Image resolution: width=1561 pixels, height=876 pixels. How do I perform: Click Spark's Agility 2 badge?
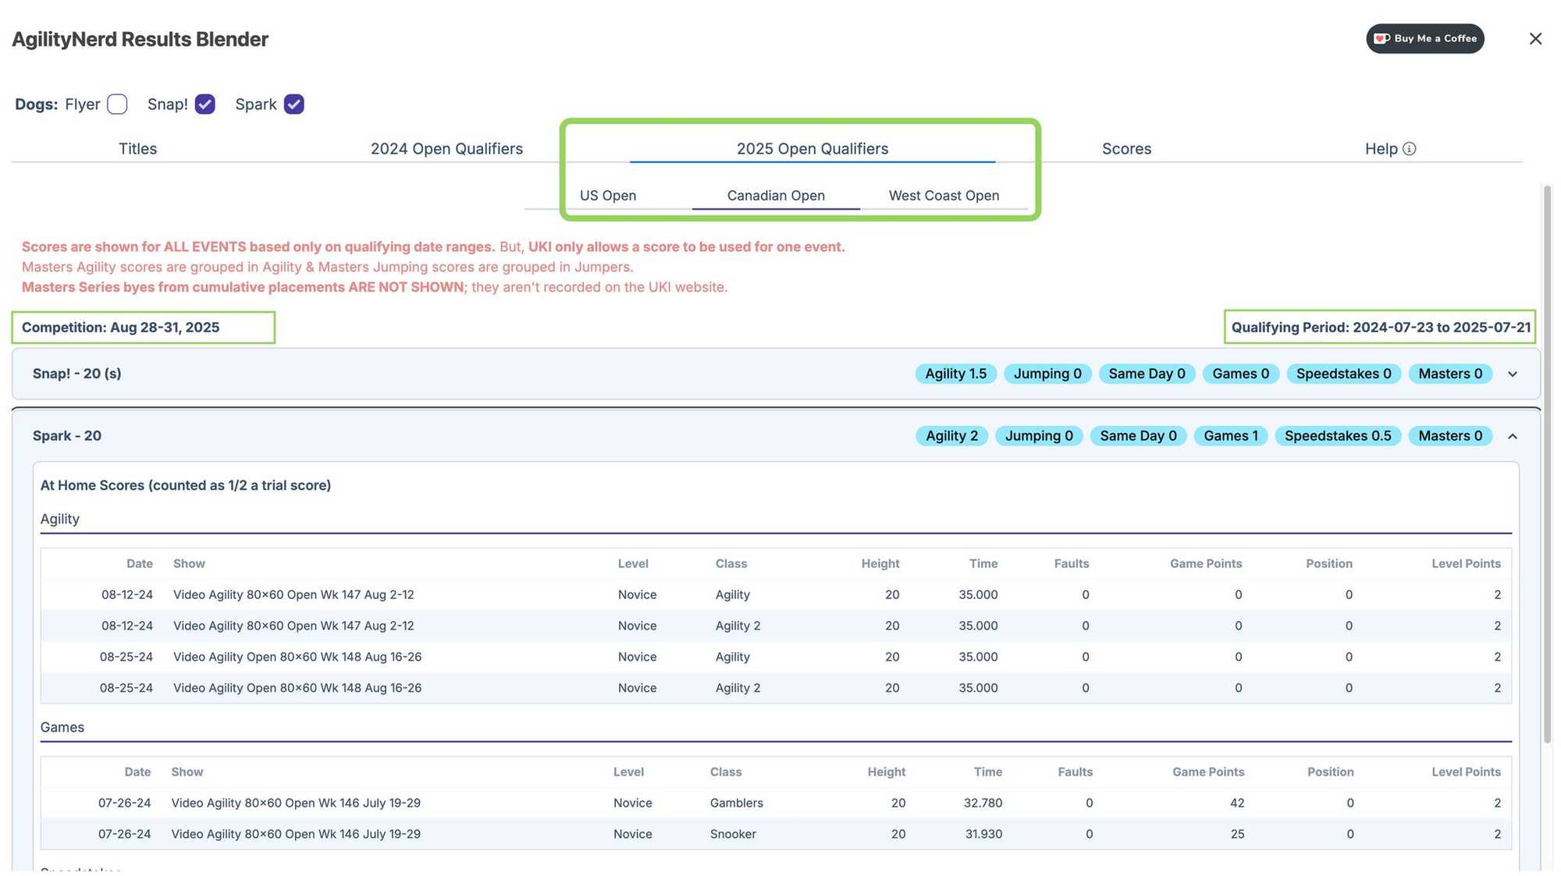coord(951,436)
